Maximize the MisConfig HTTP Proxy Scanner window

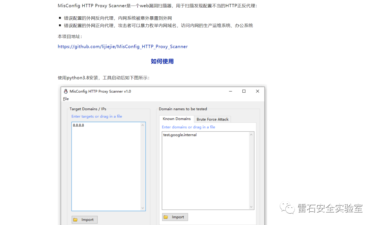(244, 91)
